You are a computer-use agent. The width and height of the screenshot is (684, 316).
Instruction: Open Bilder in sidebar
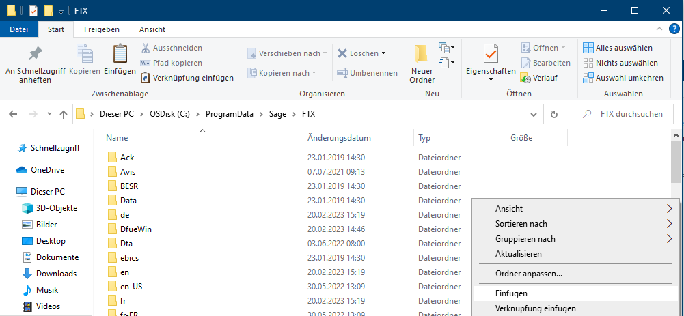tap(40, 225)
